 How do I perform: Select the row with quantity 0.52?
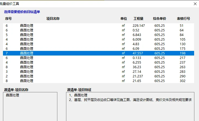(x=98, y=30)
